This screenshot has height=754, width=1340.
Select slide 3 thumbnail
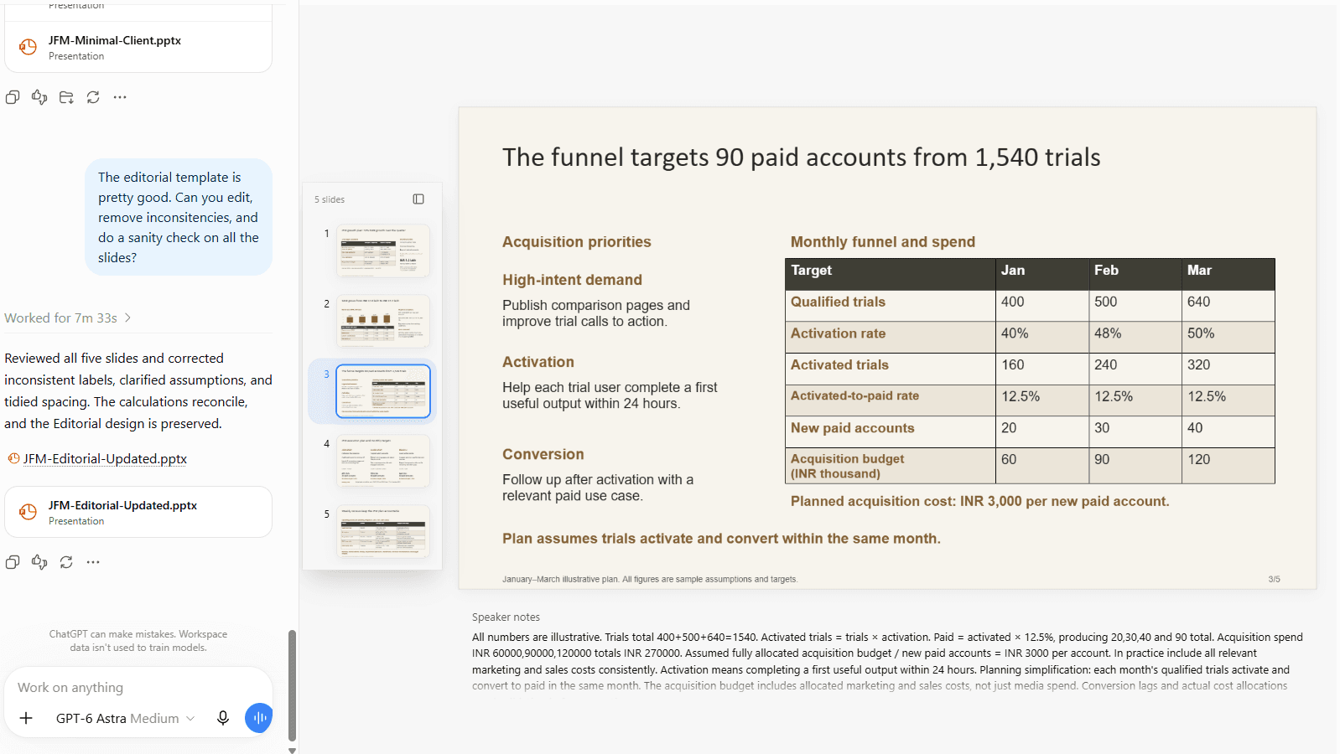pyautogui.click(x=383, y=391)
